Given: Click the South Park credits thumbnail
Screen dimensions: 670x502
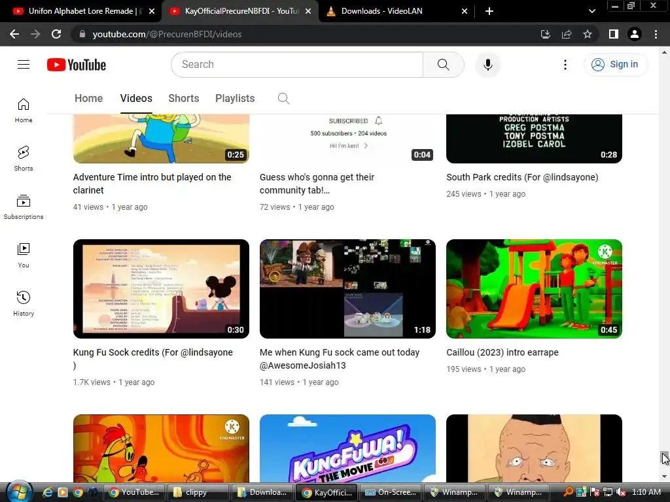Looking at the screenshot, I should 534,139.
